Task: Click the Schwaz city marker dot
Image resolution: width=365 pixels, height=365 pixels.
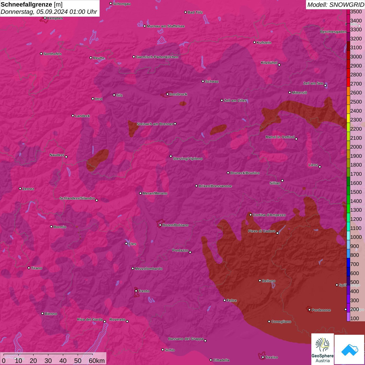Action: point(203,81)
